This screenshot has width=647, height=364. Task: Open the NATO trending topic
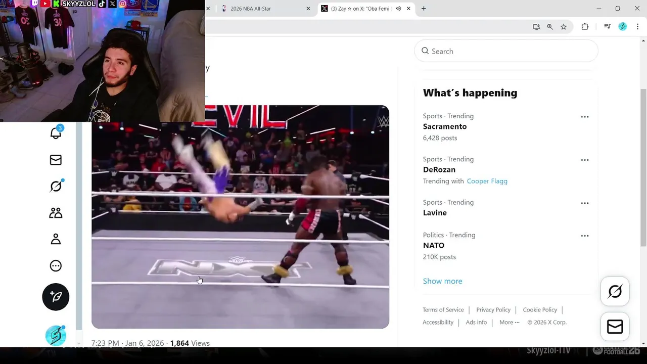click(x=434, y=245)
